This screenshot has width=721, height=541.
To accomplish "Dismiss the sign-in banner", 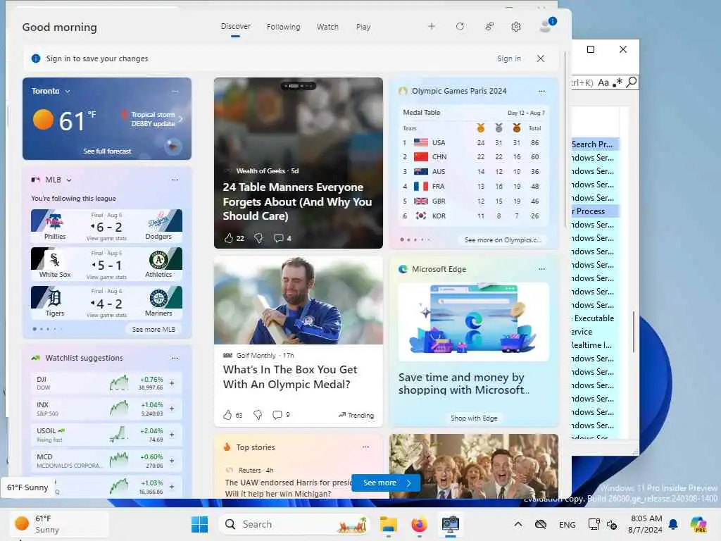I will pos(541,58).
